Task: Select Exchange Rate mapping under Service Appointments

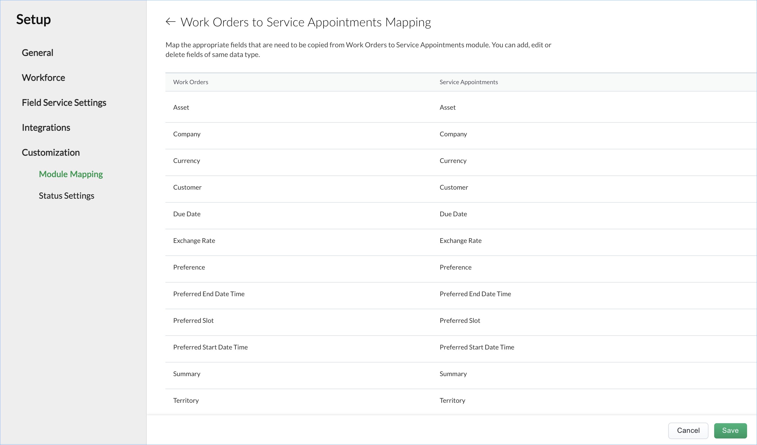Action: 460,241
